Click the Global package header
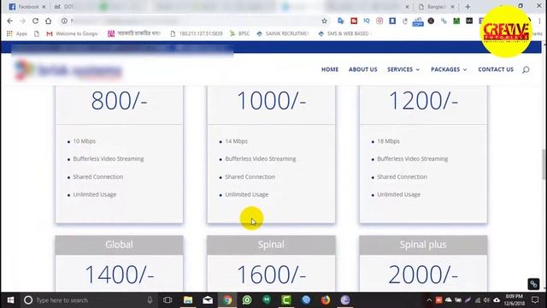This screenshot has height=308, width=547. (119, 245)
